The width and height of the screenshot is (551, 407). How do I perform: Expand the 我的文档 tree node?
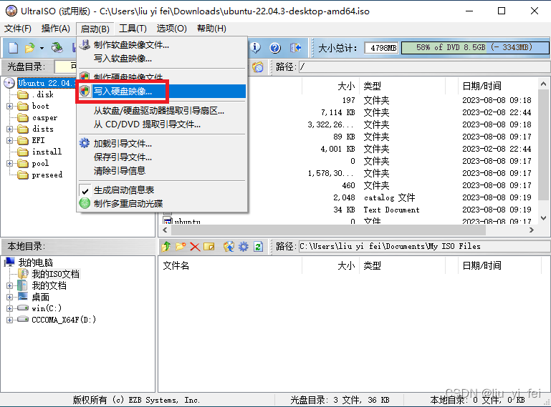click(x=10, y=285)
